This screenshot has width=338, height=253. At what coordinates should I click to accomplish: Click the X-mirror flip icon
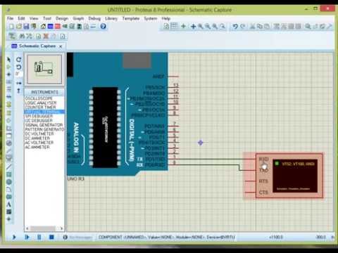click(19, 83)
